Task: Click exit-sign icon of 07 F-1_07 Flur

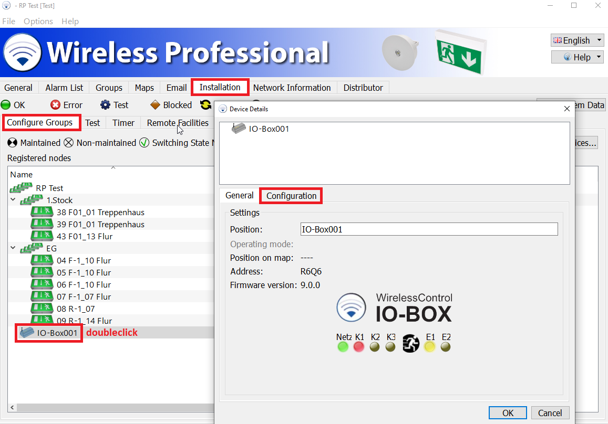Action: tap(42, 296)
